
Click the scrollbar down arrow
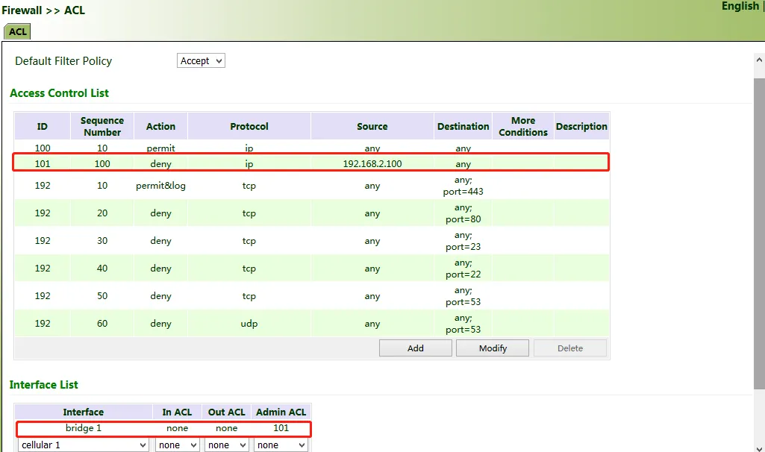759,448
